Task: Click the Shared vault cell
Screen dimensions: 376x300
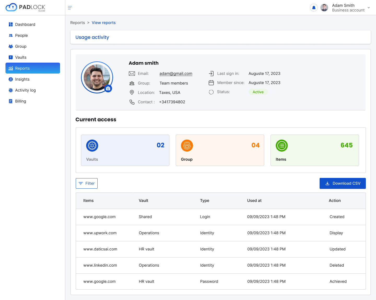Action: click(145, 217)
